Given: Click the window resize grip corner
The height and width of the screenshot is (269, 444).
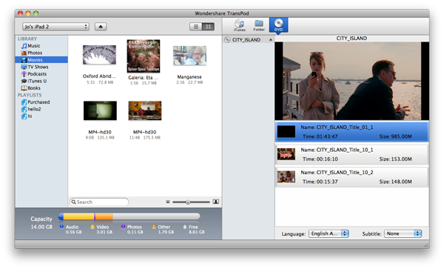Looking at the screenshot, I should click(x=426, y=245).
